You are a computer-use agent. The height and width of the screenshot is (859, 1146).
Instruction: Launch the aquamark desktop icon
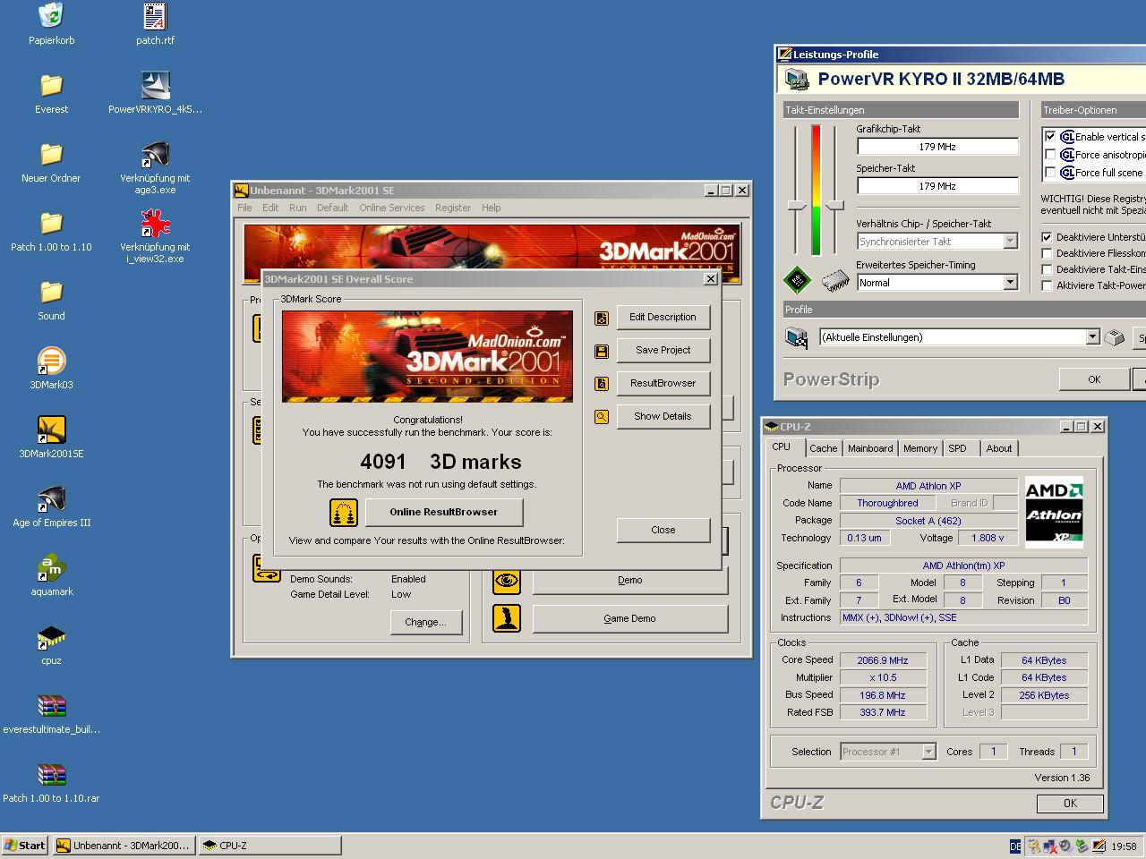(x=51, y=567)
